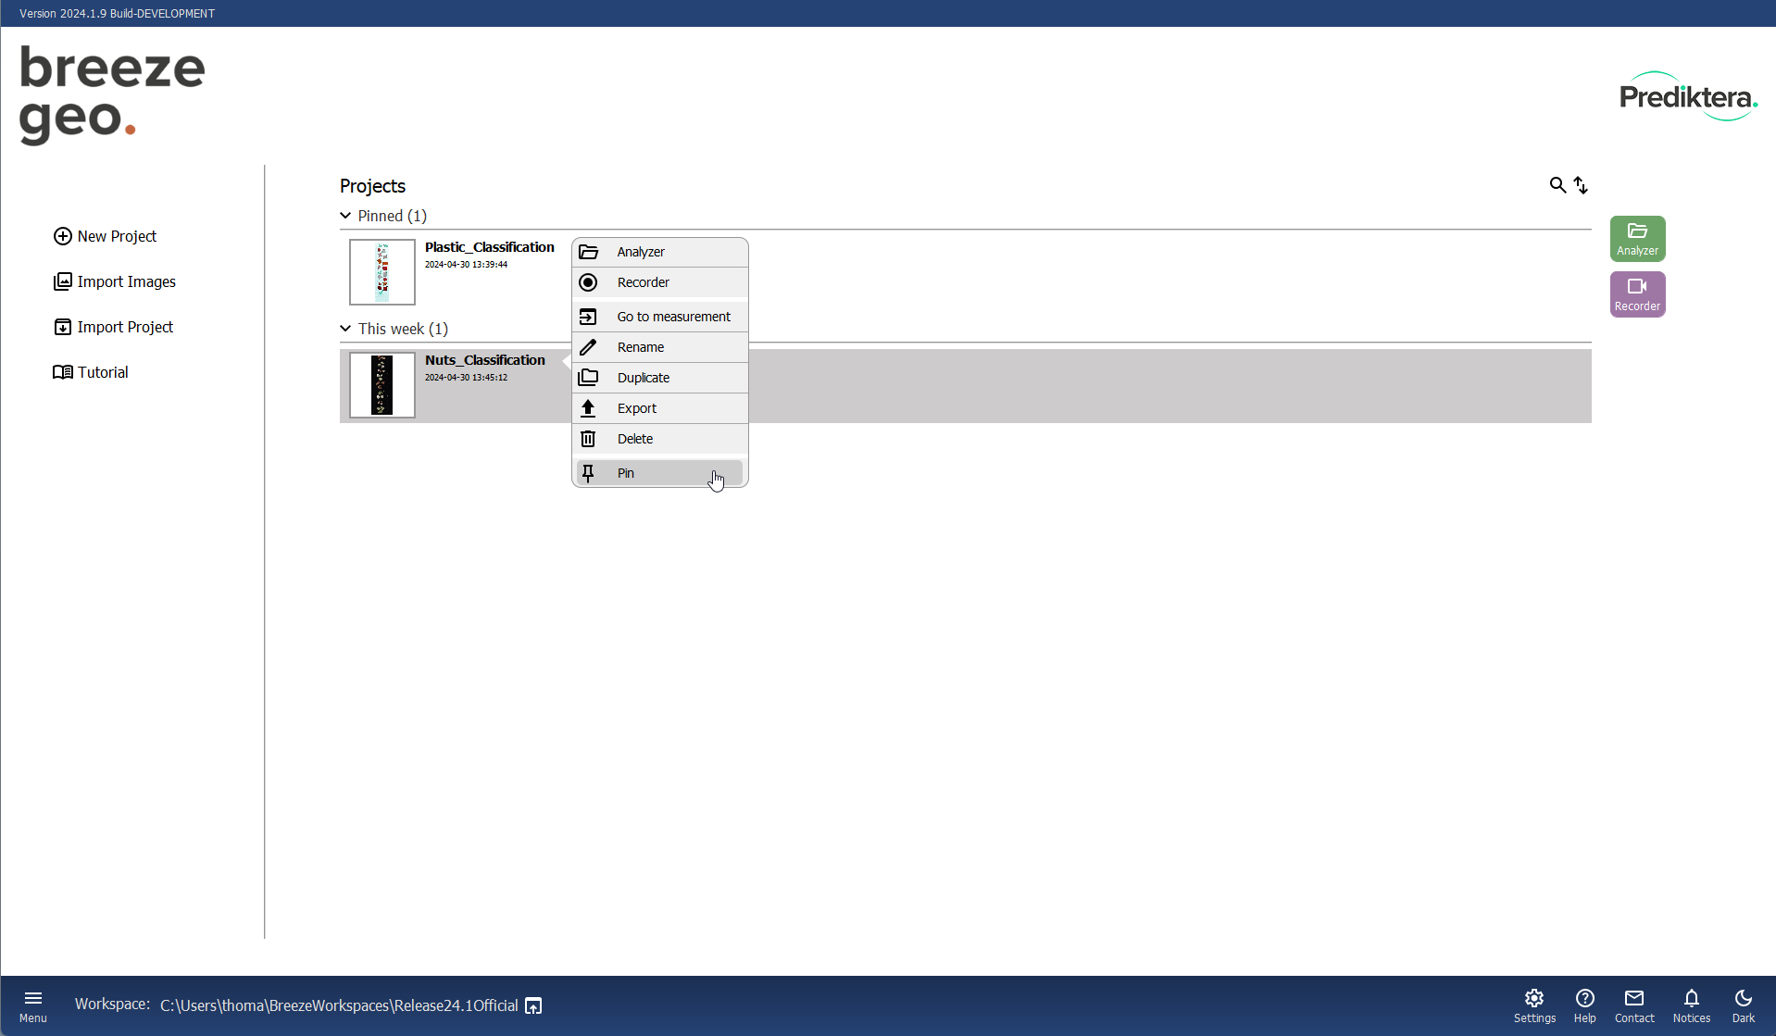The width and height of the screenshot is (1776, 1036).
Task: Click the sort projects arrows icon
Action: (1581, 185)
